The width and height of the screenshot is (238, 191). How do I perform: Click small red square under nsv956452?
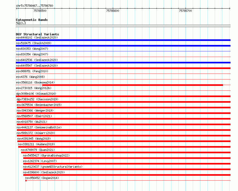26,181
